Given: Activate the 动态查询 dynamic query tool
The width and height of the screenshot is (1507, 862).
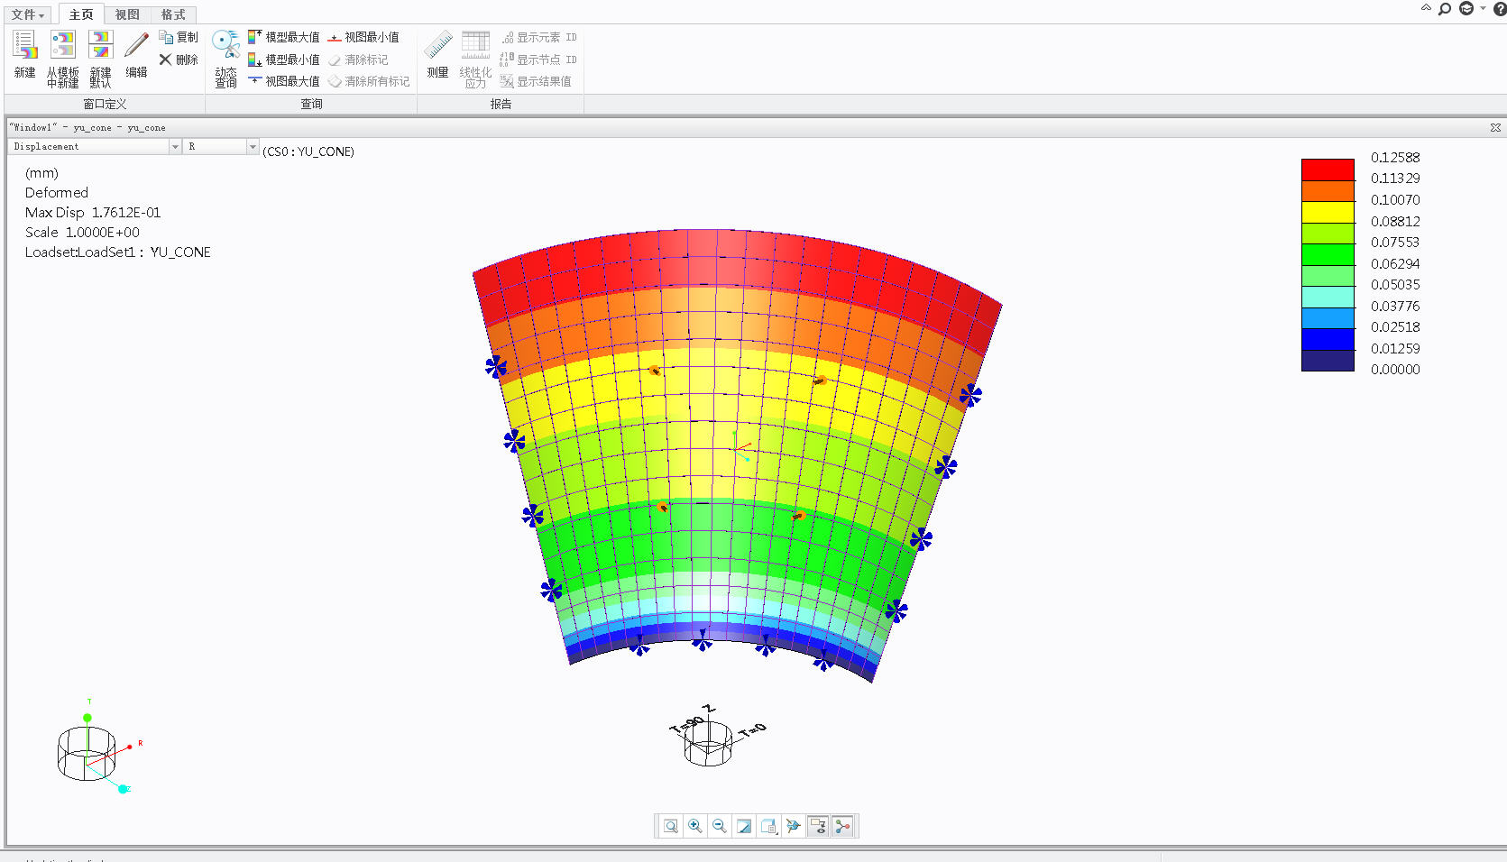Looking at the screenshot, I should [225, 58].
